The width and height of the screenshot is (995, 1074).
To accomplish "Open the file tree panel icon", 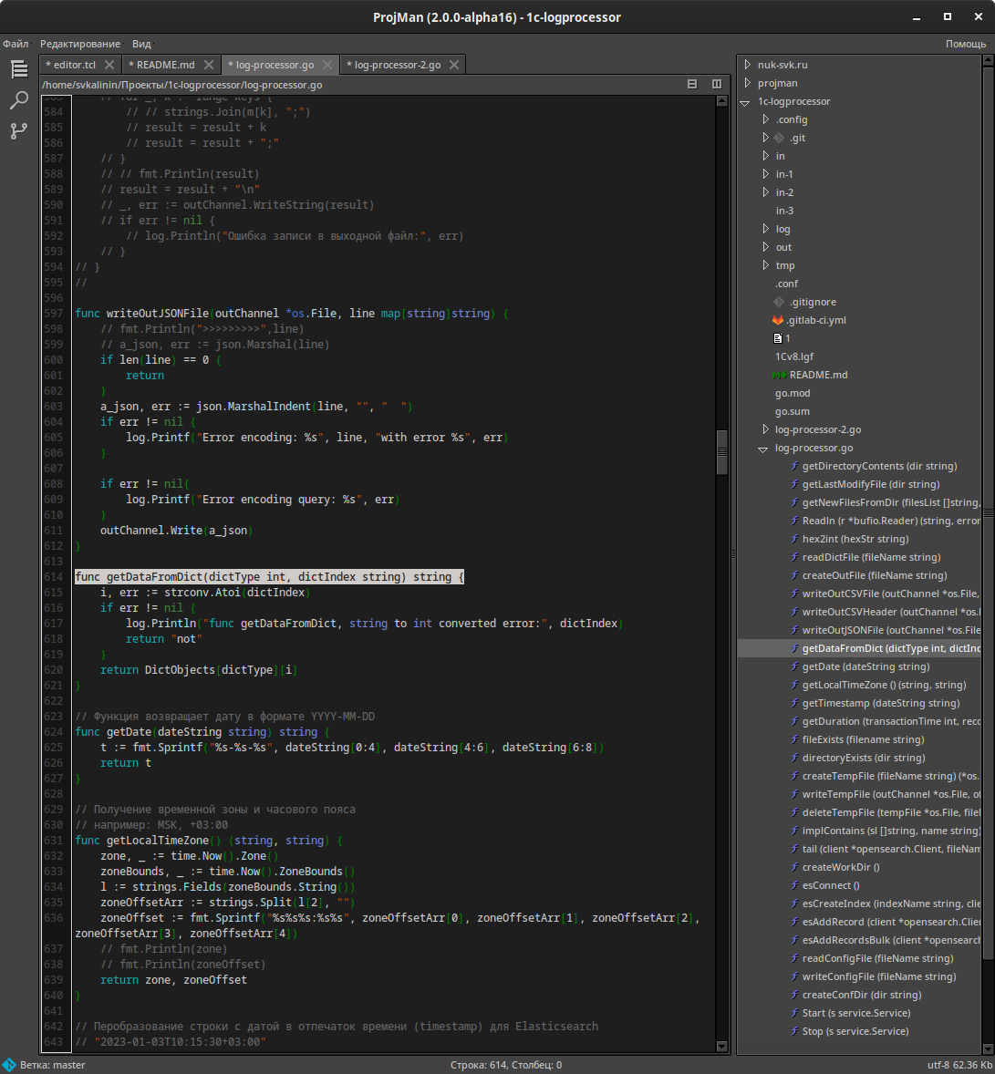I will point(19,69).
